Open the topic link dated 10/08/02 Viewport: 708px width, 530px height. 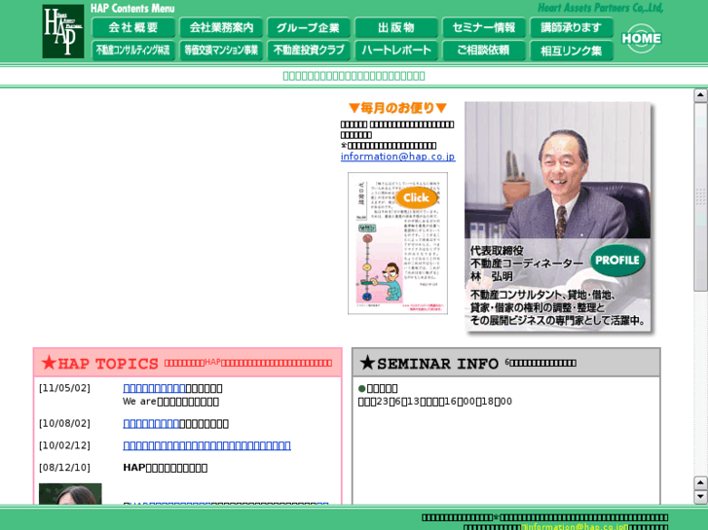coord(151,424)
